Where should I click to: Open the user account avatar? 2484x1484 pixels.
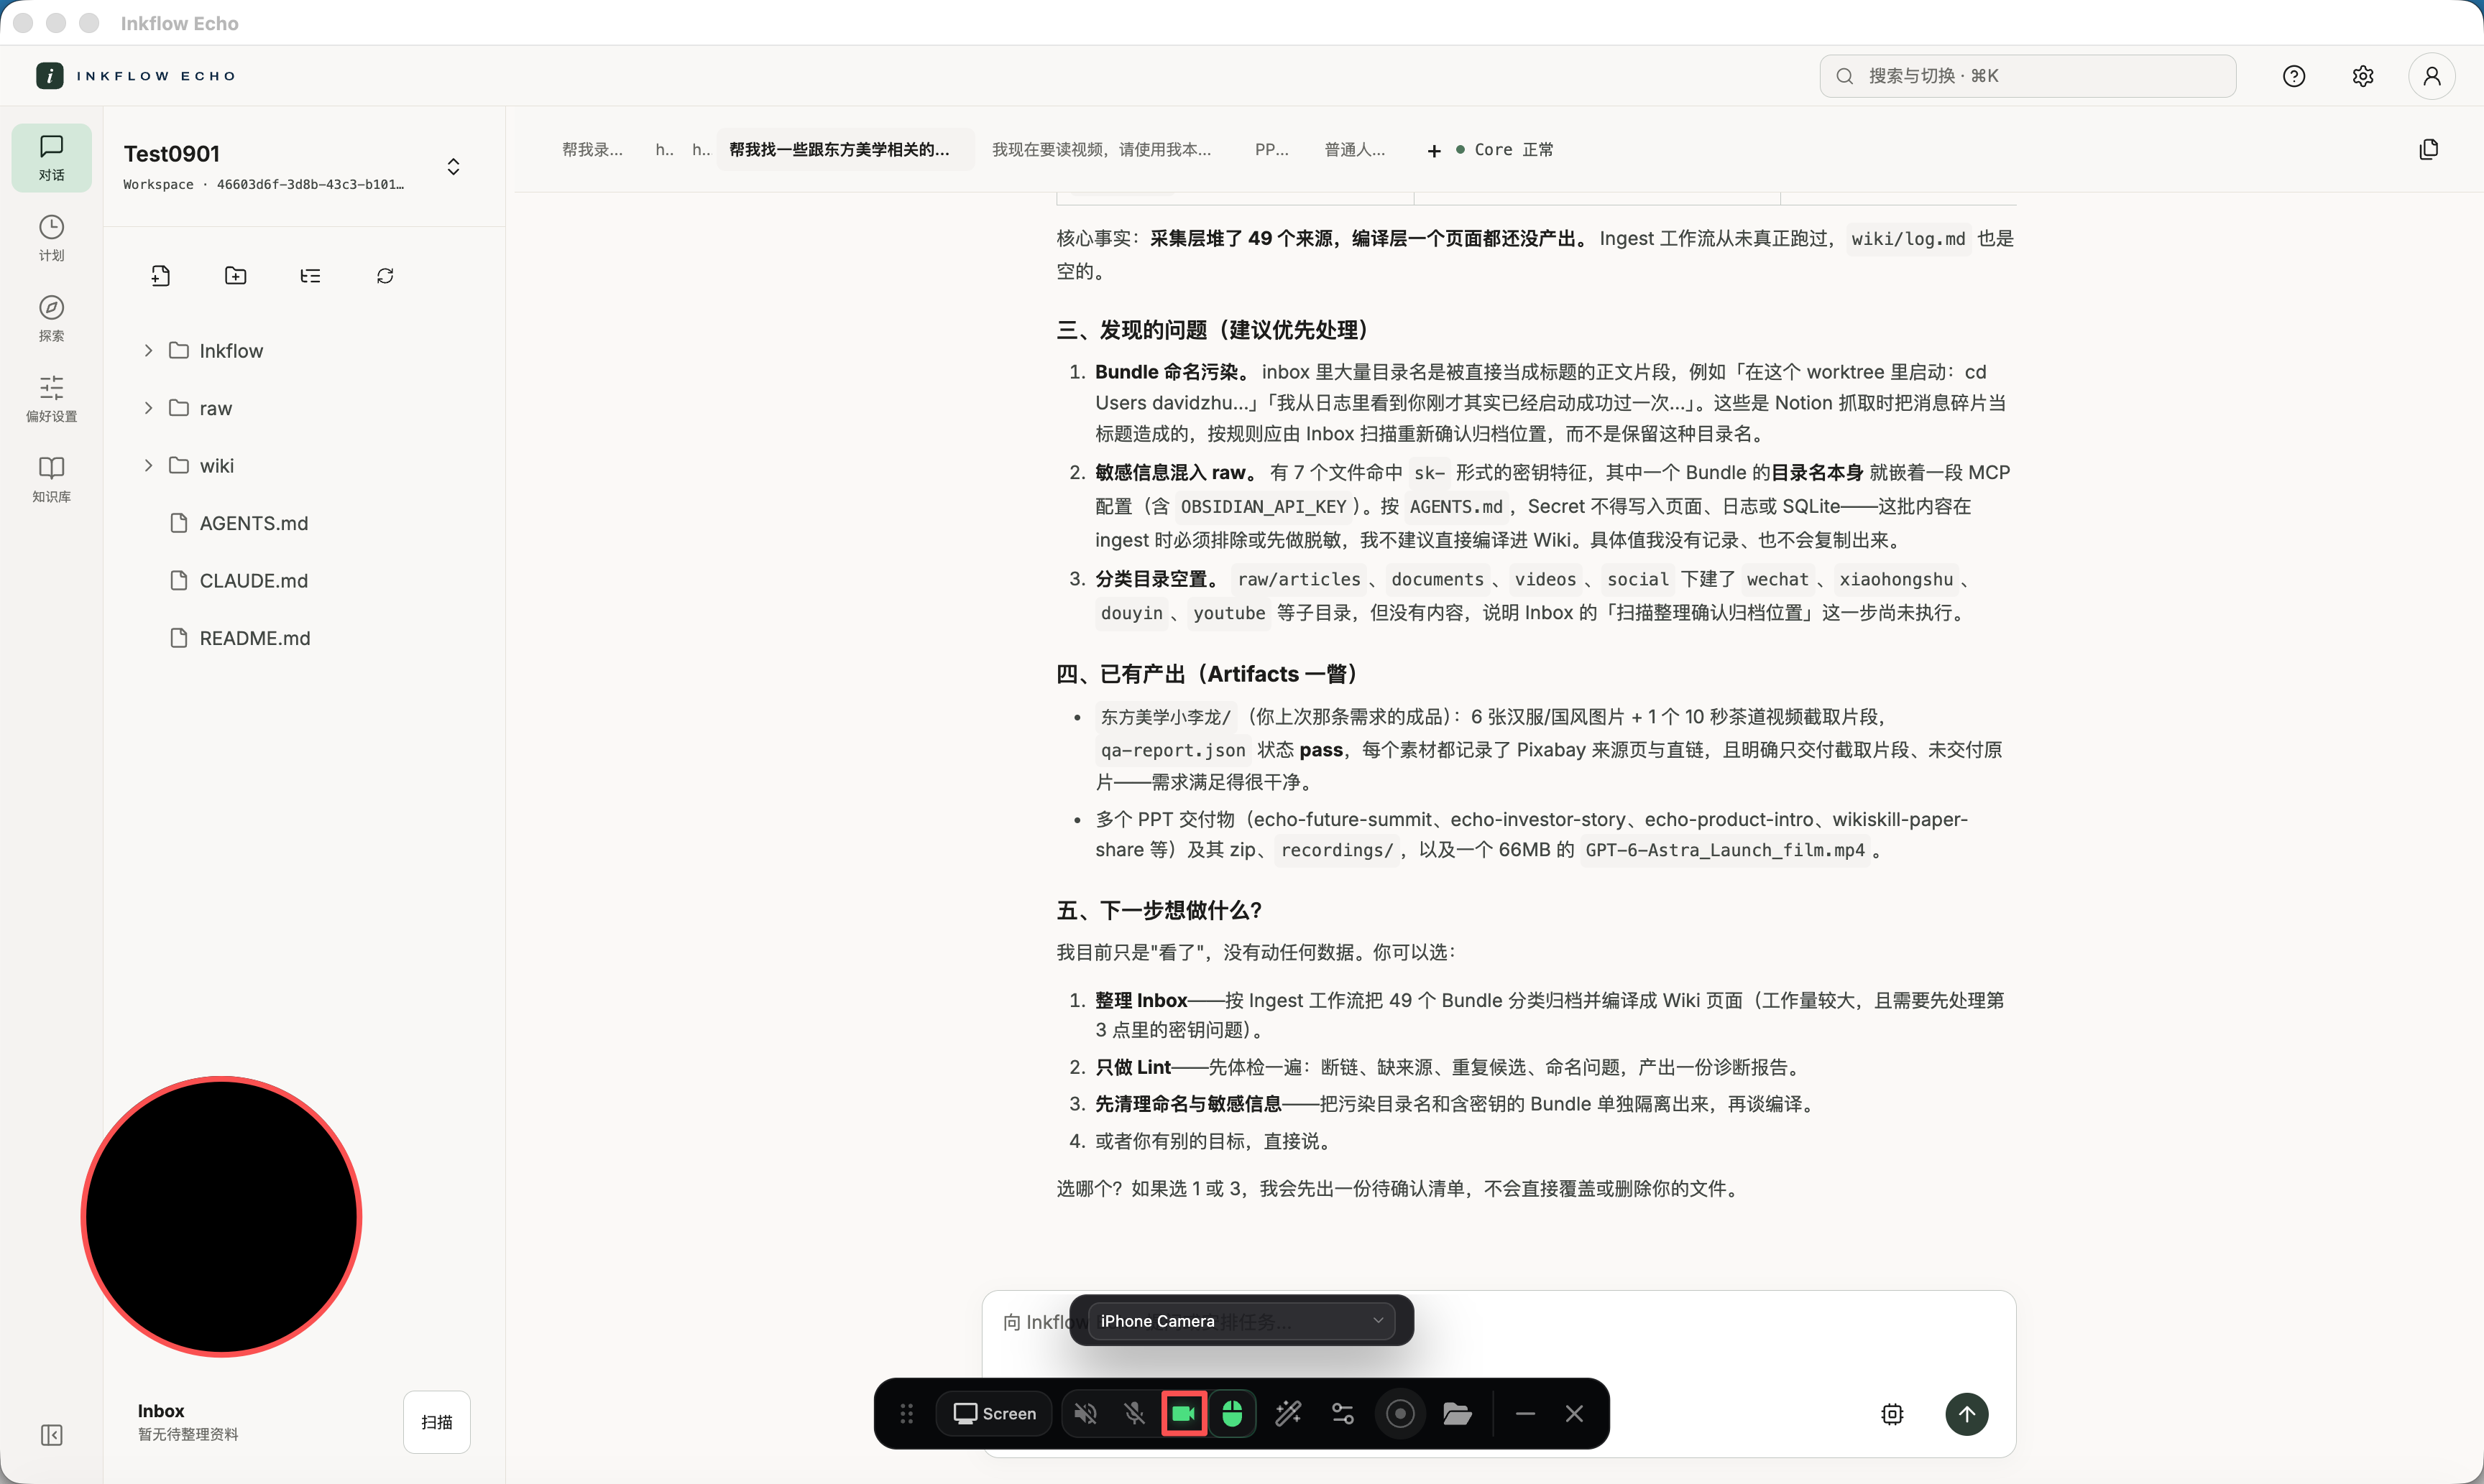click(x=2432, y=76)
